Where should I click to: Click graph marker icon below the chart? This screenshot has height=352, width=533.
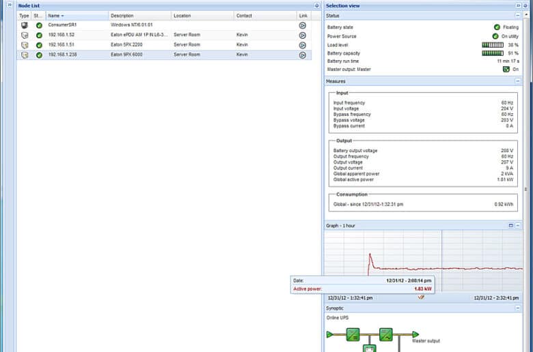pyautogui.click(x=421, y=297)
